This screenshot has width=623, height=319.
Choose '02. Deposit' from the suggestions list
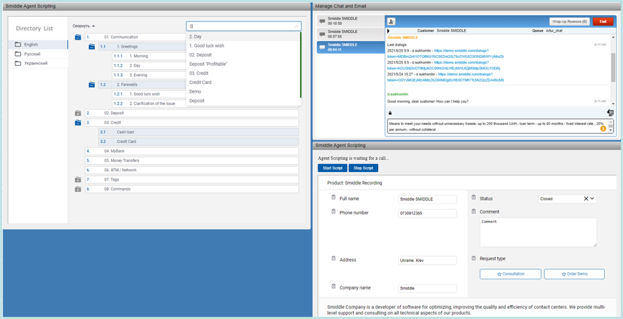[x=243, y=55]
